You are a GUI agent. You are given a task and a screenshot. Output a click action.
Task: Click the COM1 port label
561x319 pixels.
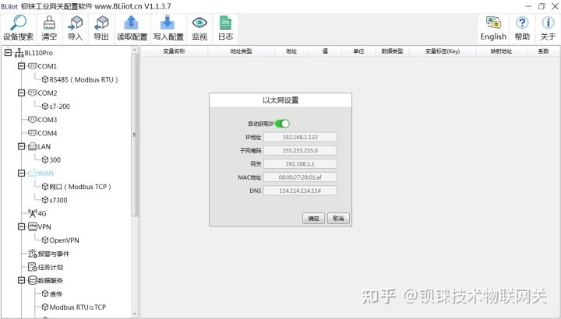[48, 66]
